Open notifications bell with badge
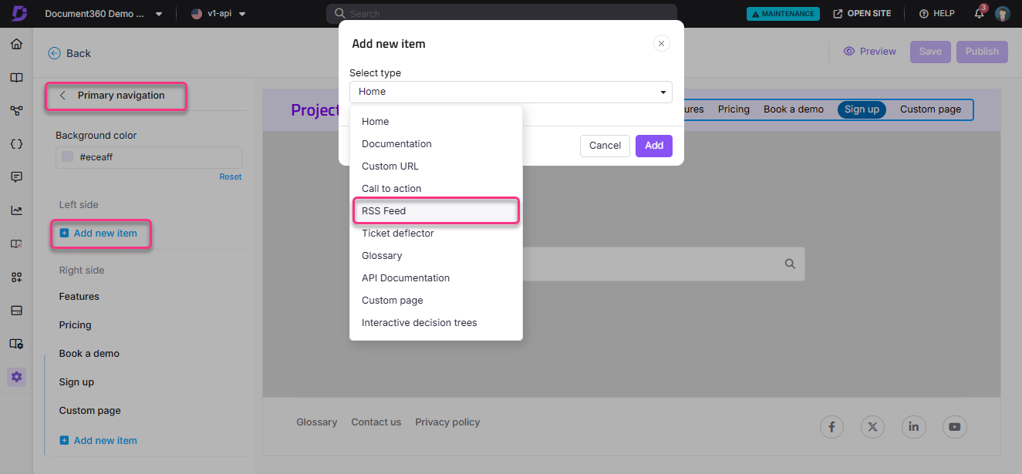 pos(978,13)
